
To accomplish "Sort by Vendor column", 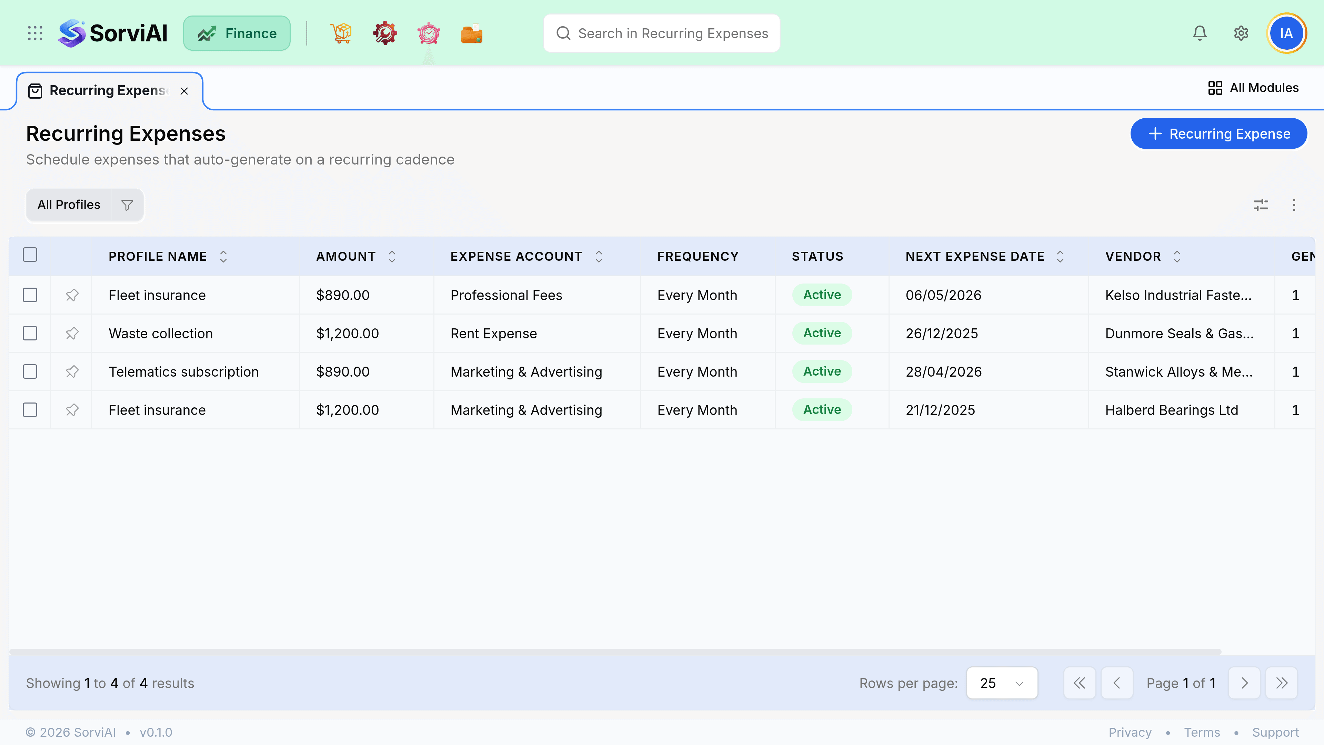I will (1177, 257).
